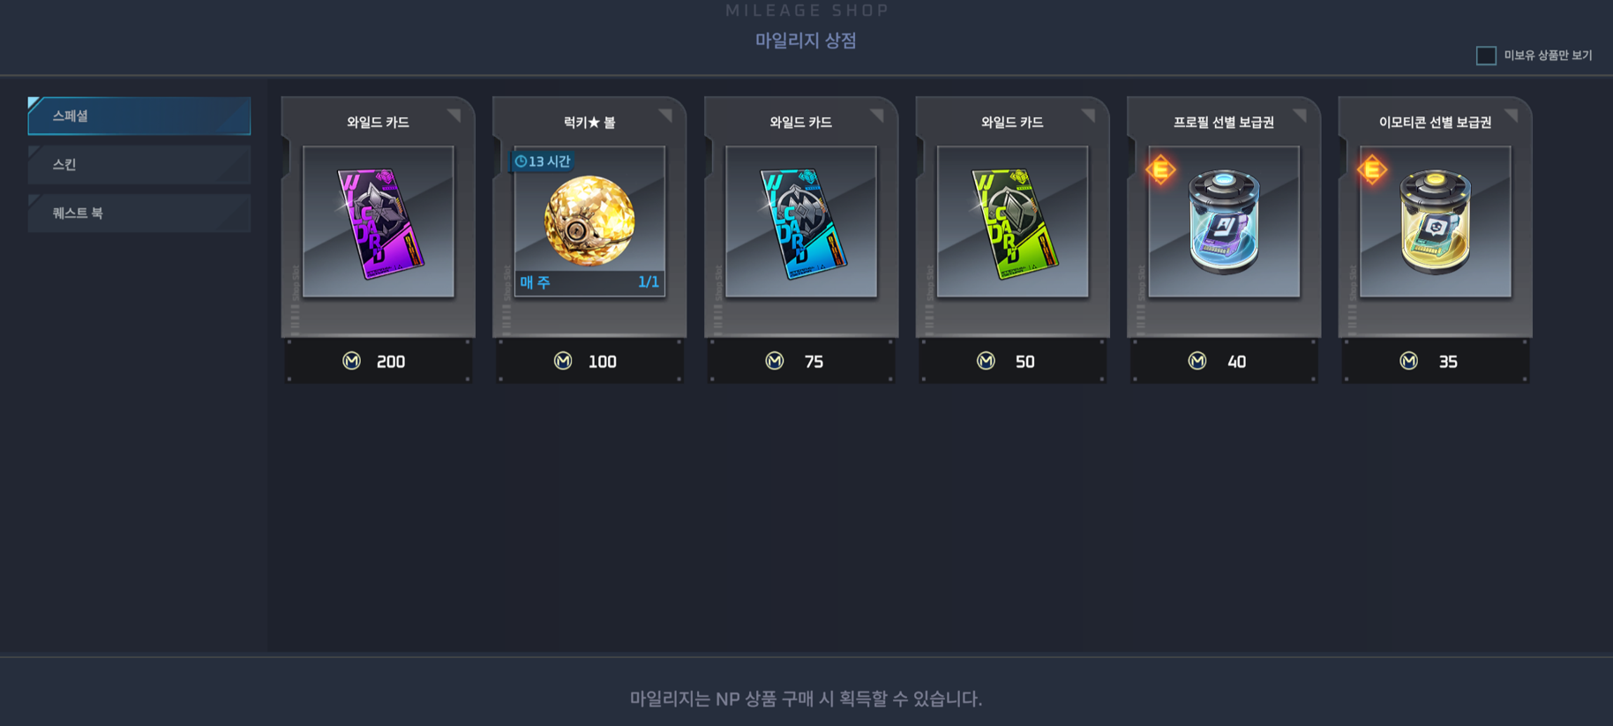Select the emoticon selection voucher capsule
1613x726 pixels.
point(1436,221)
